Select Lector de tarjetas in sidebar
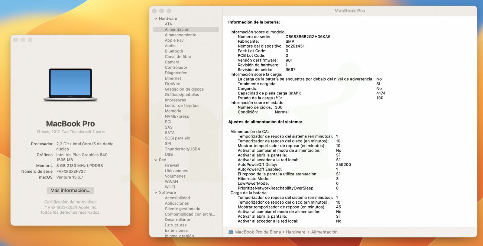Screen dimensions: 483x246 click(x=182, y=106)
